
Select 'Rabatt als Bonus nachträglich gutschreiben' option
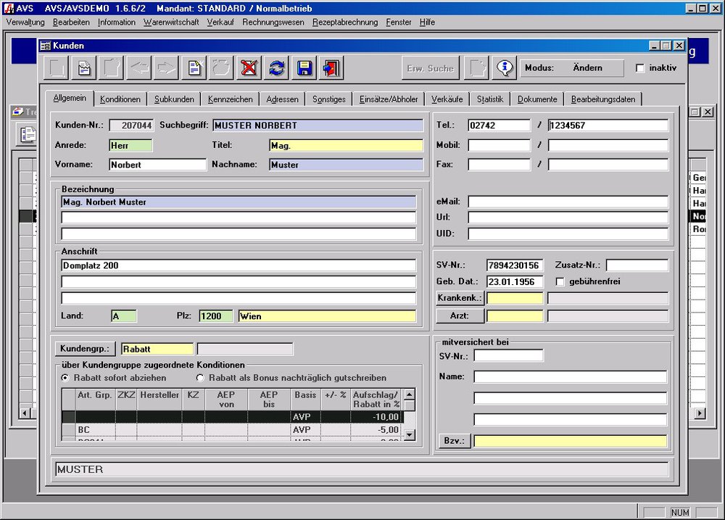[200, 378]
